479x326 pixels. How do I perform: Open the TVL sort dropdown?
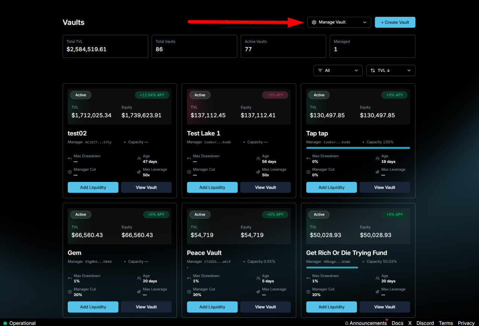click(x=391, y=70)
